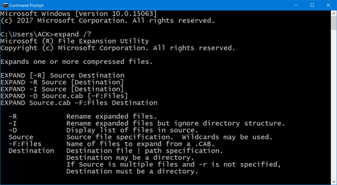337x185 pixels.
Task: Click the 'EXPAND [-R] Source Destination' syntax line
Action: [62, 75]
